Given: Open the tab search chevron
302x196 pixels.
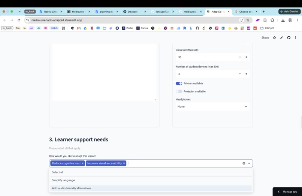Looking at the screenshot, I should 19,12.
